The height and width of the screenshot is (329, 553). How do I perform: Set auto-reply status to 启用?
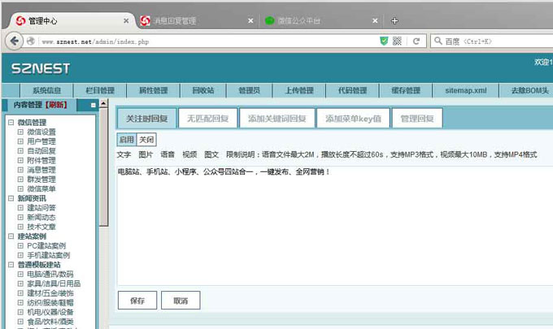click(x=127, y=140)
